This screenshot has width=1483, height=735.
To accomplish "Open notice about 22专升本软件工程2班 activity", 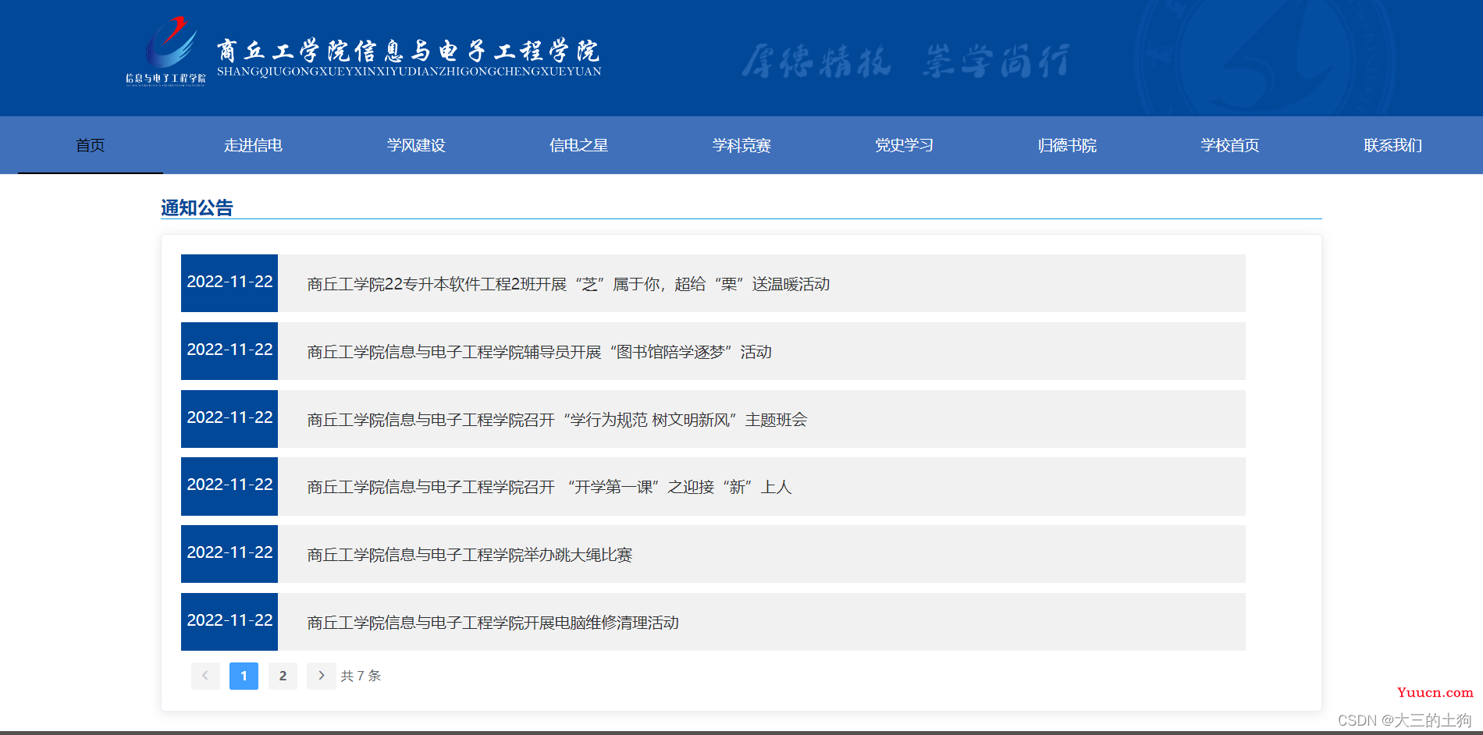I will pyautogui.click(x=568, y=284).
